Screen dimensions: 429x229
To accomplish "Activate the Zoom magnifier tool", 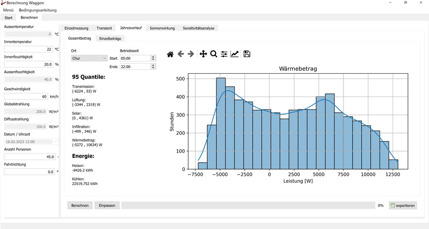I will pos(214,55).
